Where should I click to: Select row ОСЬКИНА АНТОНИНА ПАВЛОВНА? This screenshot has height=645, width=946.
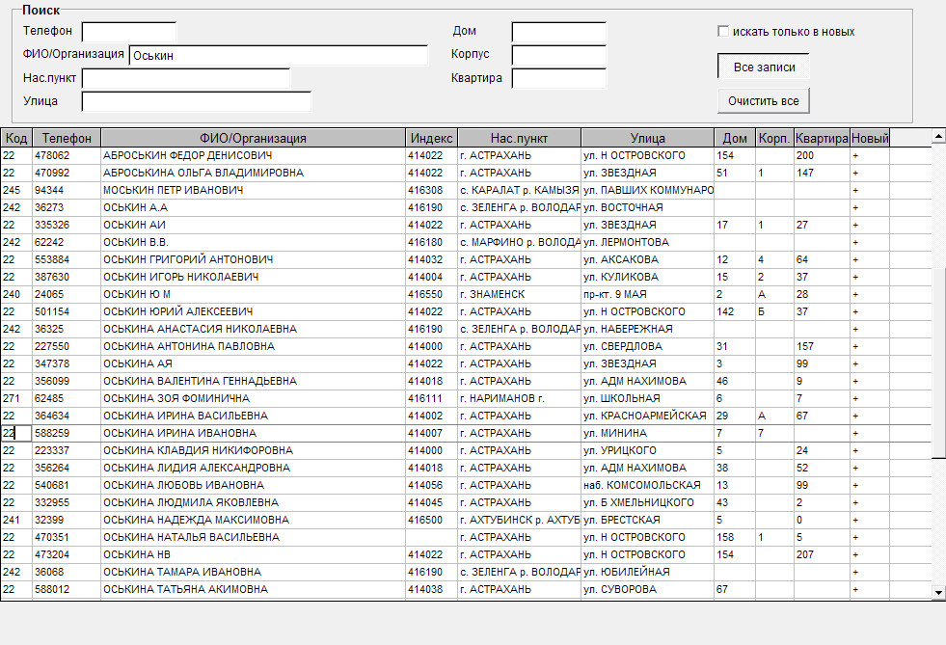(x=466, y=346)
